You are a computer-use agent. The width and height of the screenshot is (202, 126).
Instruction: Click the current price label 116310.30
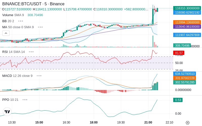click(187, 8)
